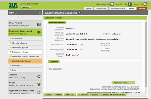This screenshot has width=151, height=99.
Task: Click the Panel Płatnika icon
Action: [x=39, y=24]
